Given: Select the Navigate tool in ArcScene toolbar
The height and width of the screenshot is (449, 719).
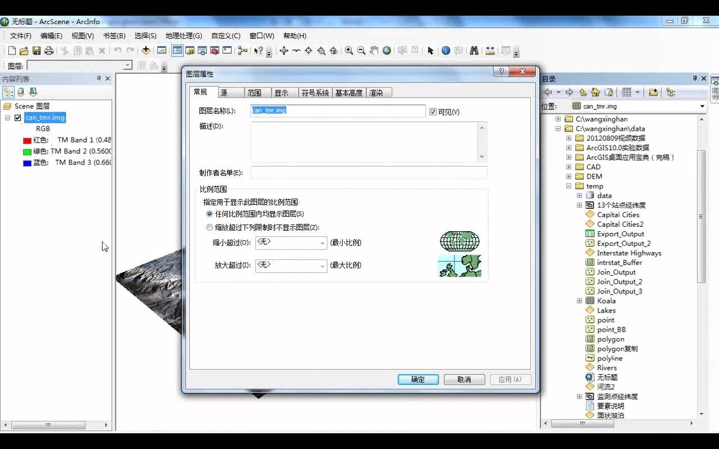Looking at the screenshot, I should [284, 51].
